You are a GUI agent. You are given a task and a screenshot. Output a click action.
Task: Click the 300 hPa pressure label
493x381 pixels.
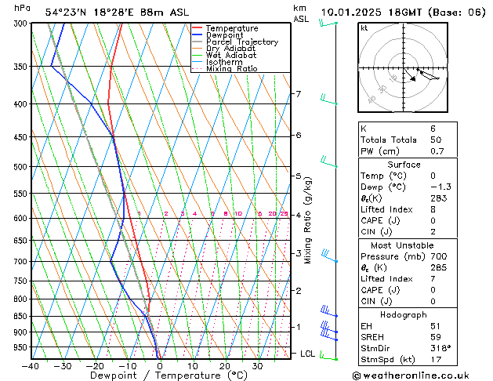coord(22,24)
